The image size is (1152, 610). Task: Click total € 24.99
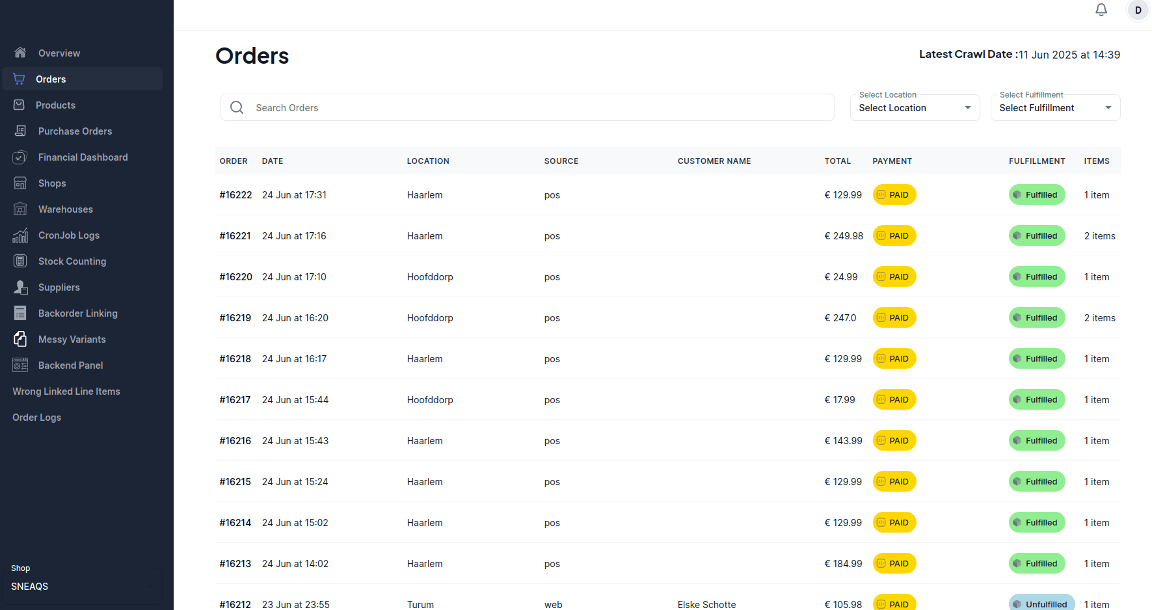pyautogui.click(x=841, y=277)
